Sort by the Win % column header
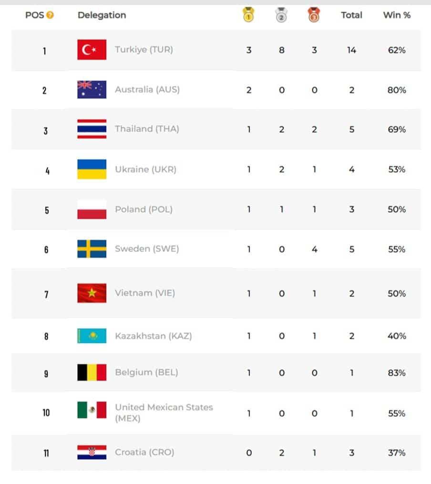 pyautogui.click(x=397, y=15)
